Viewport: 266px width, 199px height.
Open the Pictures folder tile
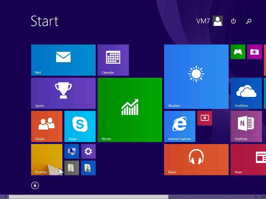click(88, 168)
